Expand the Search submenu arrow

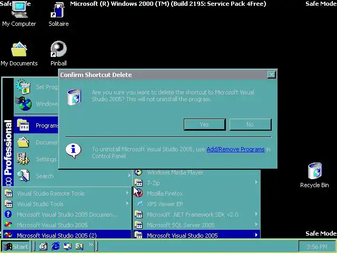[x=129, y=176]
